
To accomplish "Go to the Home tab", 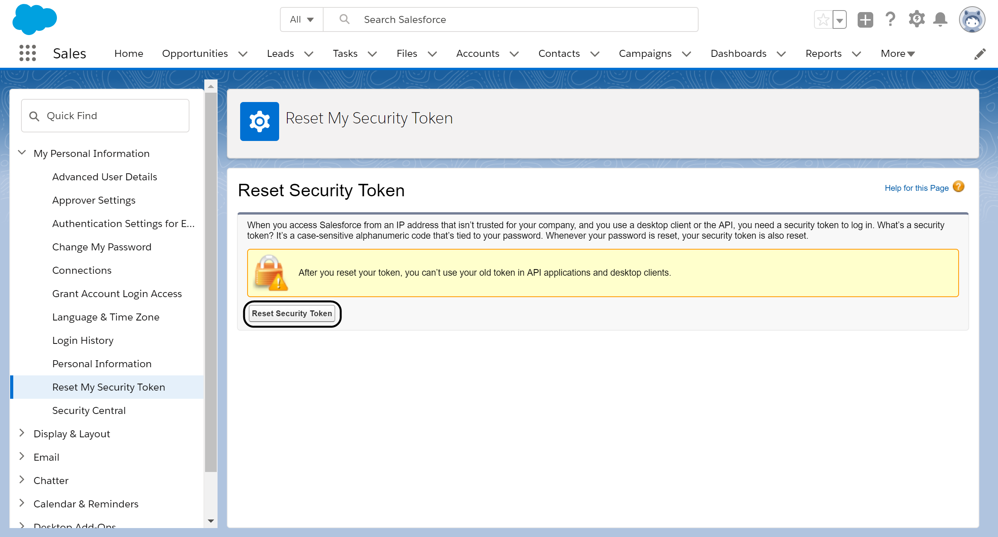I will 129,53.
